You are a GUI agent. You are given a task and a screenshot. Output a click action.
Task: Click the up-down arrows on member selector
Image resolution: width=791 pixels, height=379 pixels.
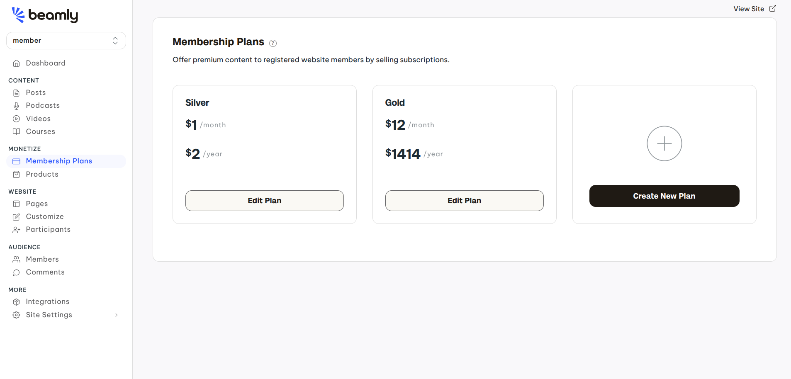(x=115, y=41)
